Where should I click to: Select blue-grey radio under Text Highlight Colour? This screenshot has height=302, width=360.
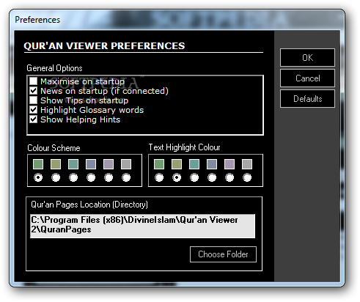212,177
